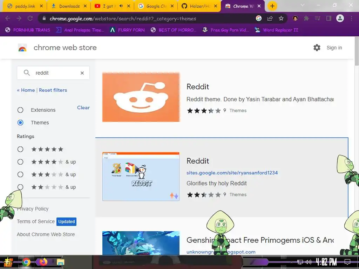Go back with the browser back arrow

[8, 18]
